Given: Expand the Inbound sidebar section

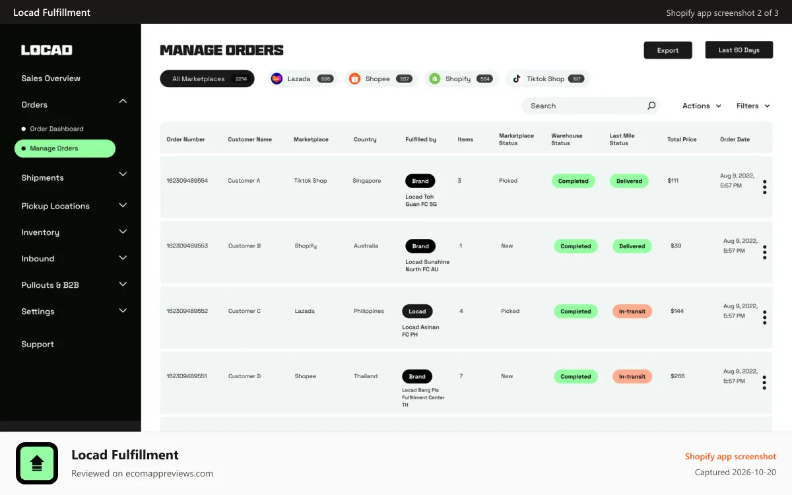Looking at the screenshot, I should (x=123, y=258).
